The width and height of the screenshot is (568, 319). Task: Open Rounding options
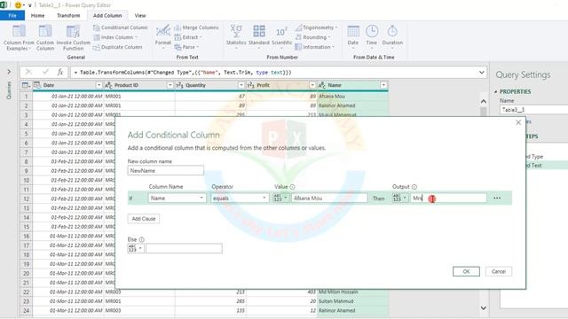click(313, 37)
